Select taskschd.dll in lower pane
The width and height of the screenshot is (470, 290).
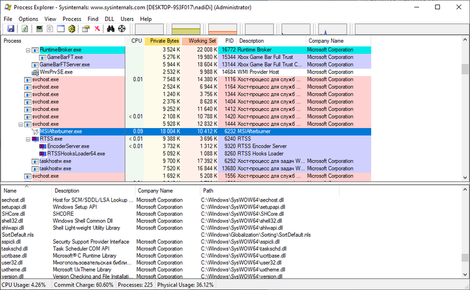click(x=14, y=249)
